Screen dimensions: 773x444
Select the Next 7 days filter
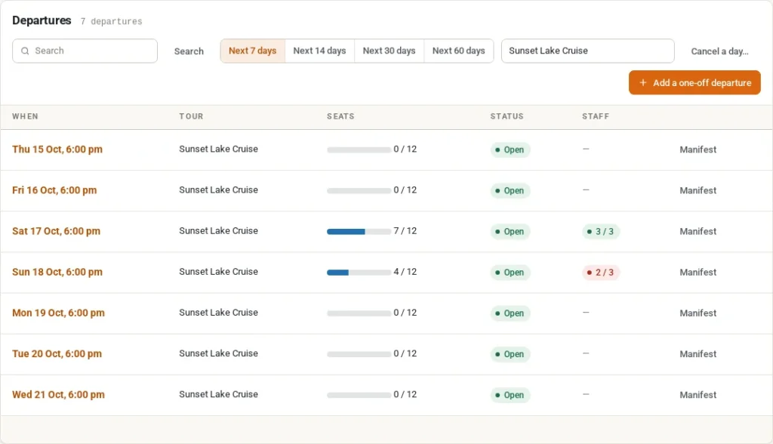click(252, 51)
